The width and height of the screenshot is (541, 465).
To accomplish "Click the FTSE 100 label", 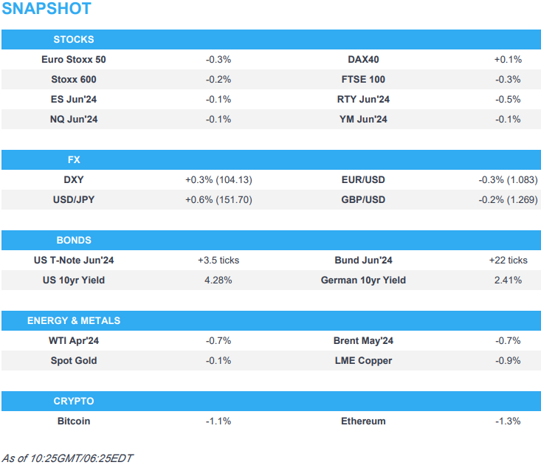I will tap(363, 79).
